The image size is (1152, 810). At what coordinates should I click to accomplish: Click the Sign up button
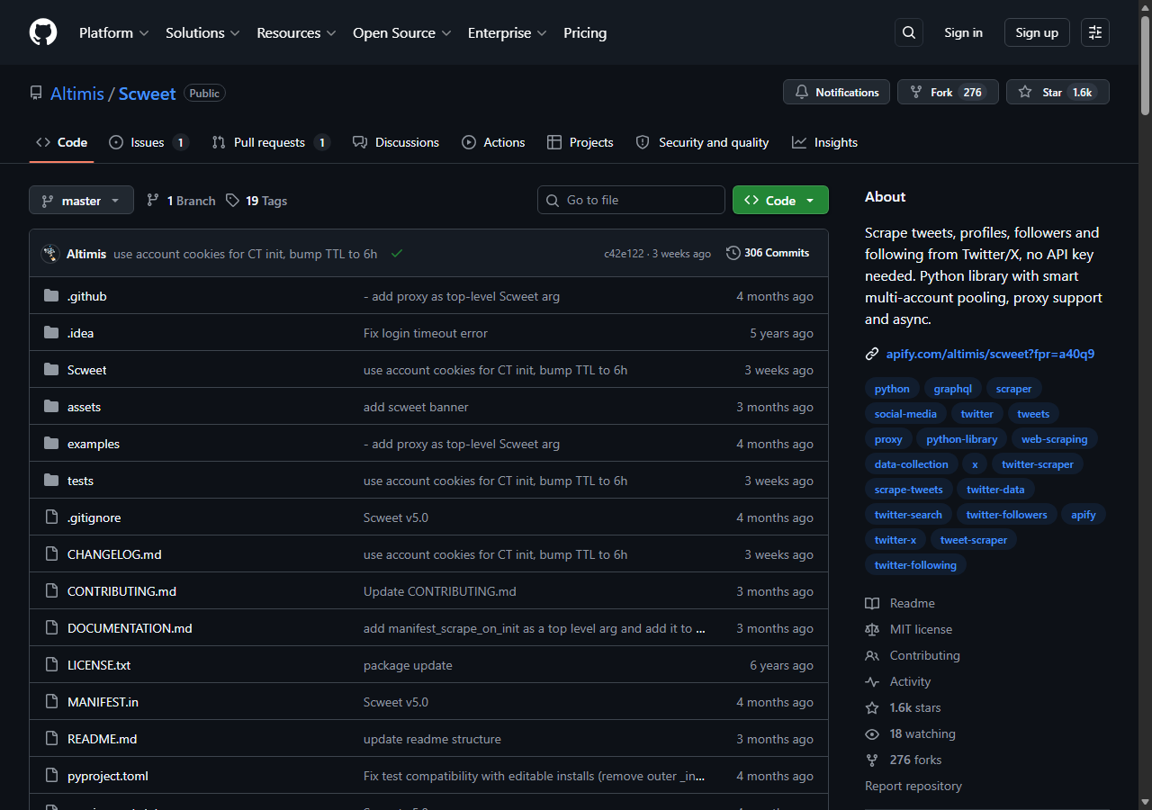pos(1037,32)
